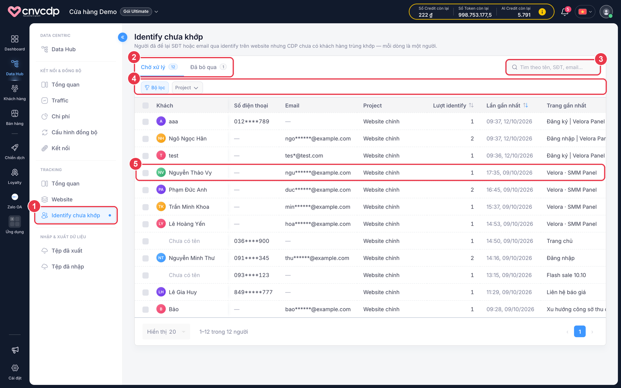This screenshot has width=621, height=388.
Task: Open Website in the Tracking menu
Action: [62, 199]
